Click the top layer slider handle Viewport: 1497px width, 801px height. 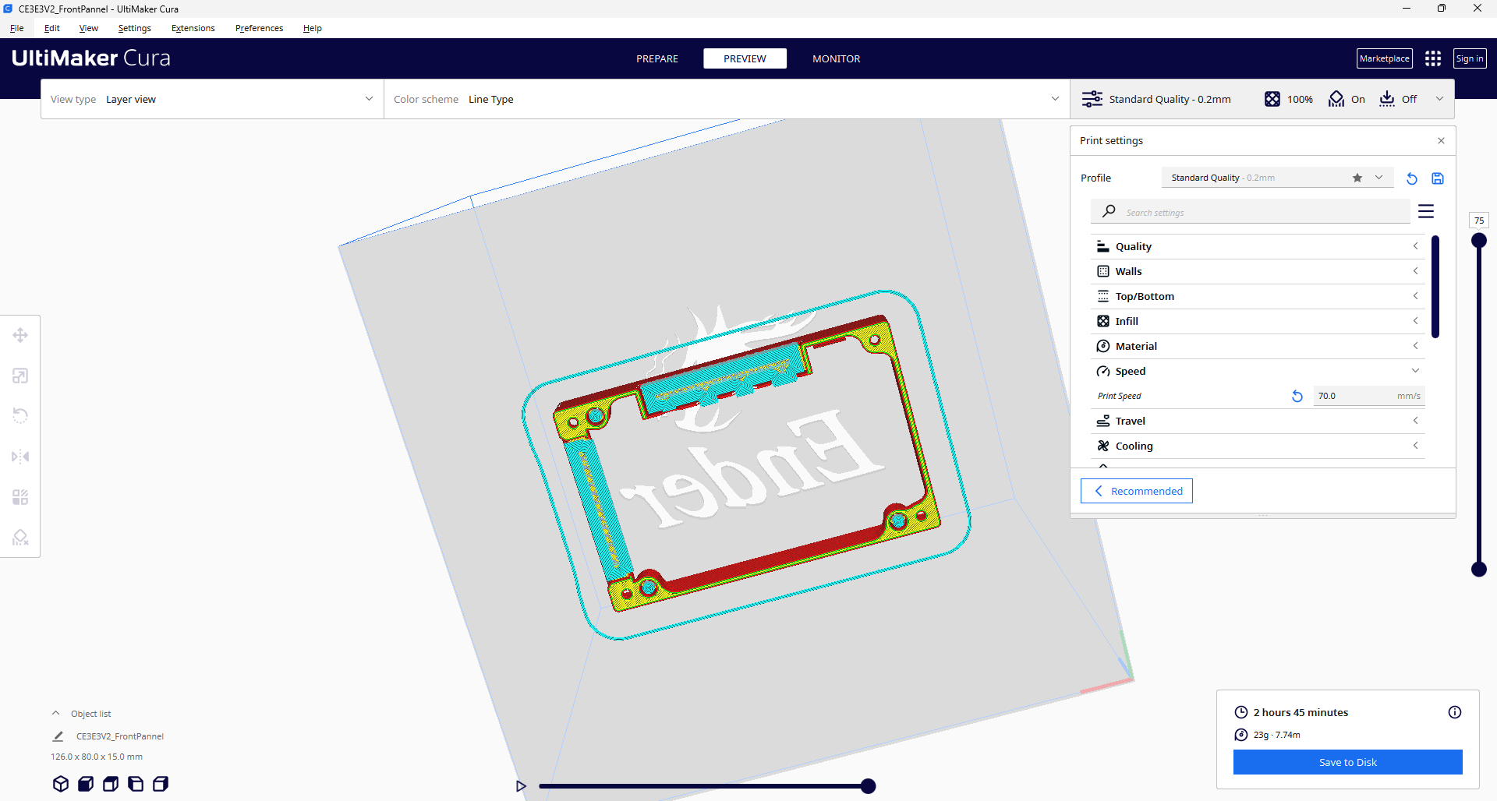click(x=1479, y=241)
